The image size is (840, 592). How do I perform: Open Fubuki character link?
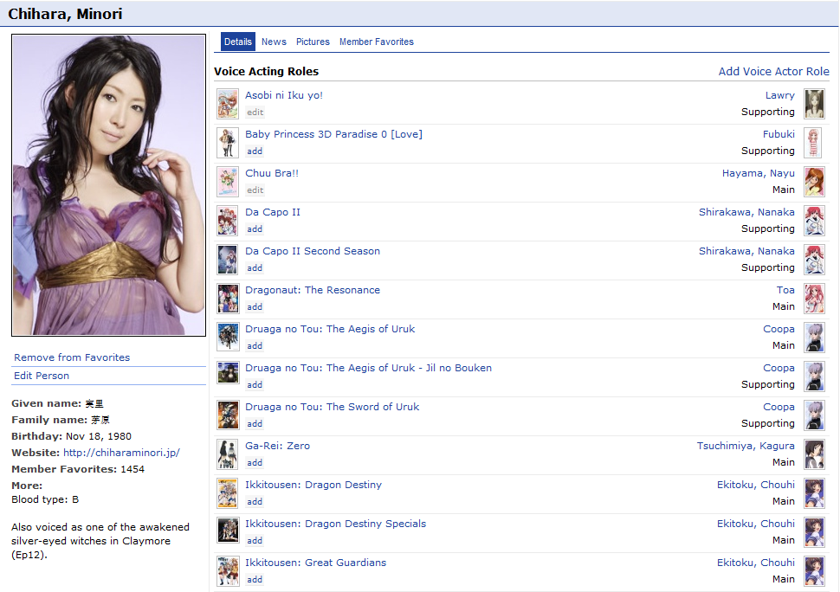pyautogui.click(x=779, y=134)
